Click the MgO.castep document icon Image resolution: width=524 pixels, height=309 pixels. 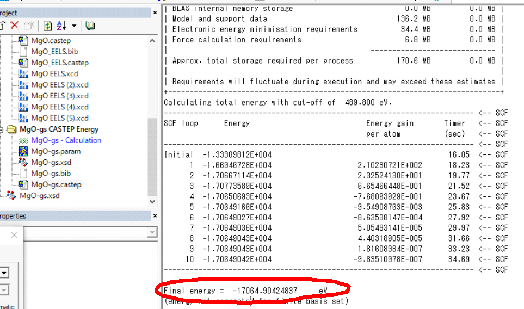tap(23, 40)
